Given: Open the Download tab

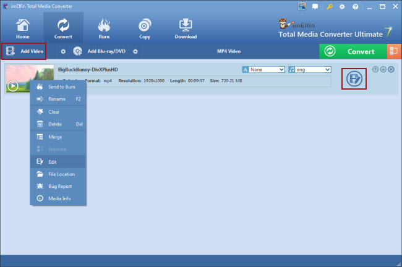Looking at the screenshot, I should tap(186, 28).
